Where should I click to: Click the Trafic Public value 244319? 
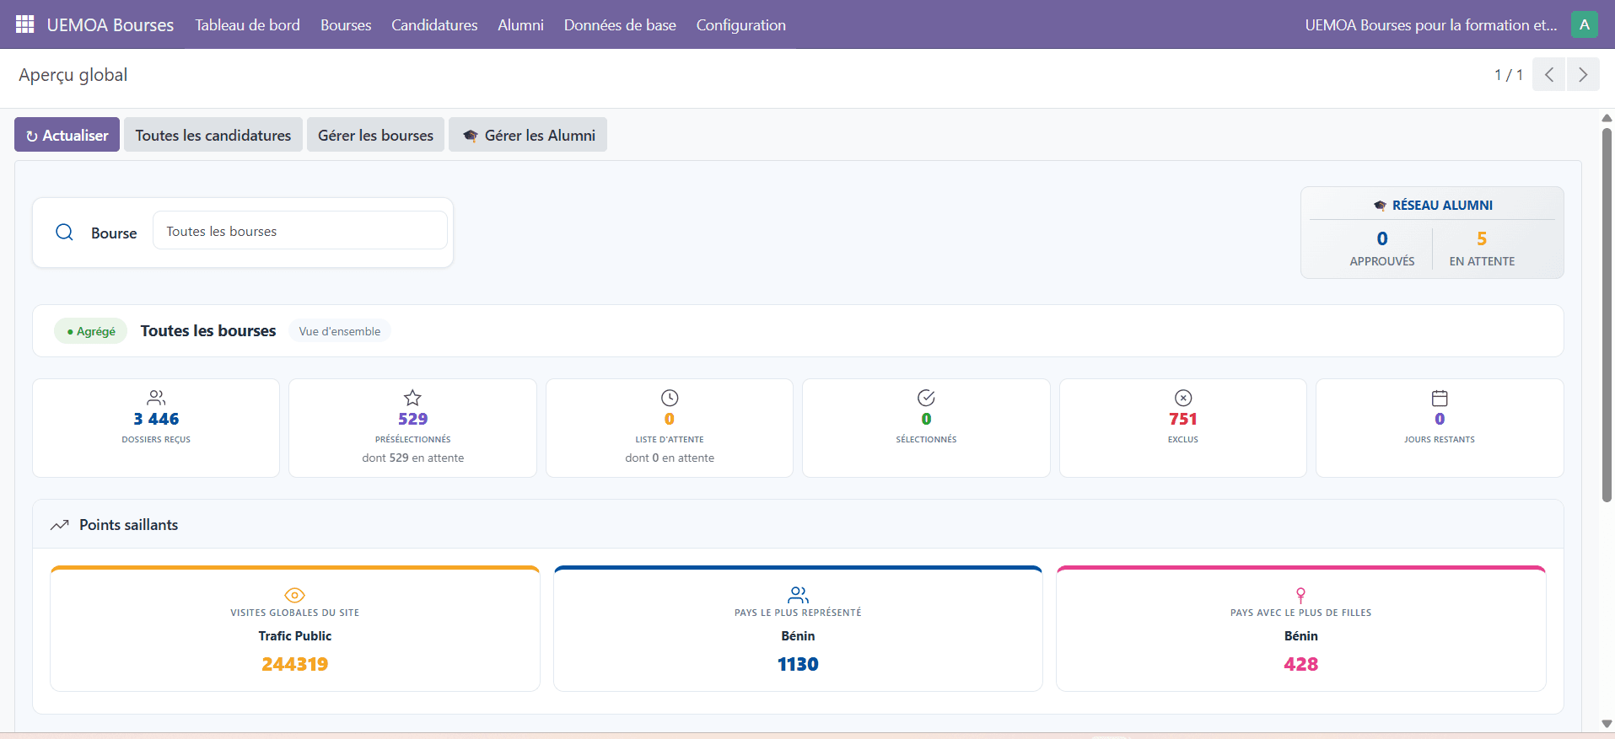294,664
